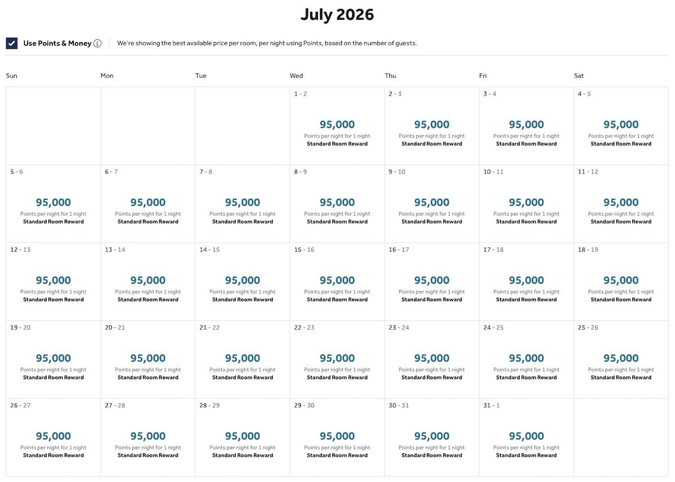Screen dimensions: 675x482
Task: Select the July 30 - 31 Thursday cell
Action: (431, 438)
